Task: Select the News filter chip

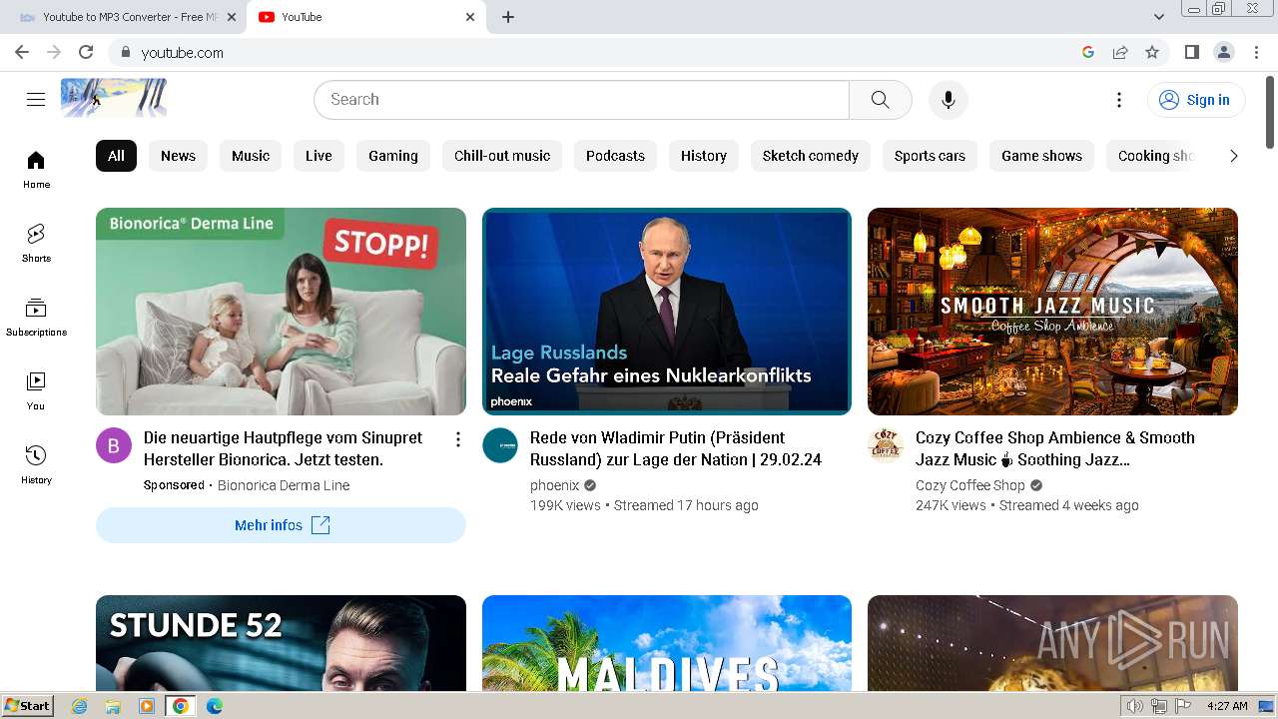Action: tap(178, 156)
